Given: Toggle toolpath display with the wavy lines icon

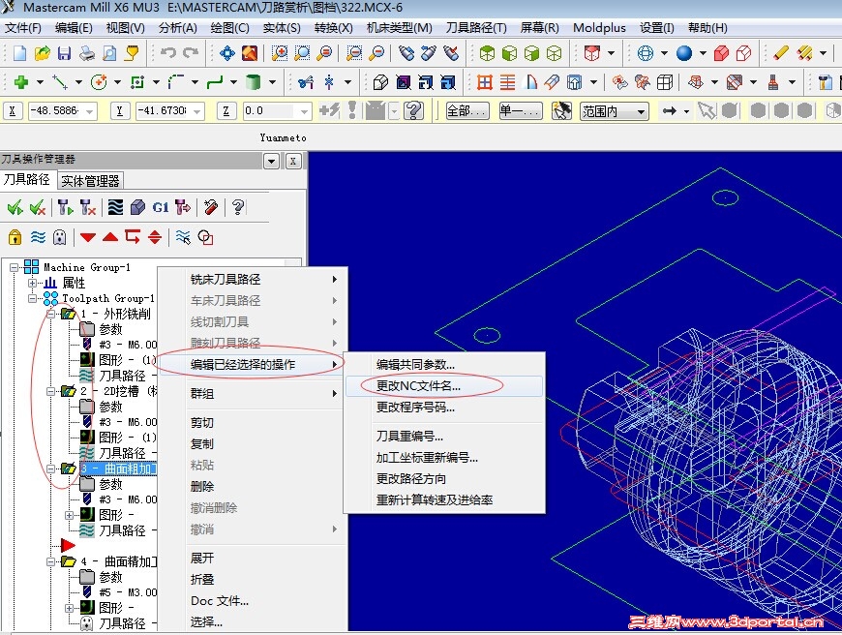Looking at the screenshot, I should (x=37, y=237).
